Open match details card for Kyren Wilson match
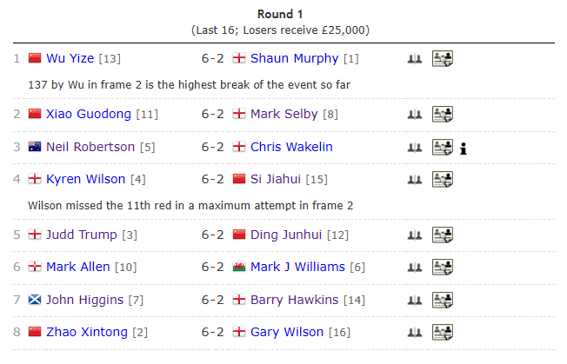The height and width of the screenshot is (364, 567). [x=443, y=180]
